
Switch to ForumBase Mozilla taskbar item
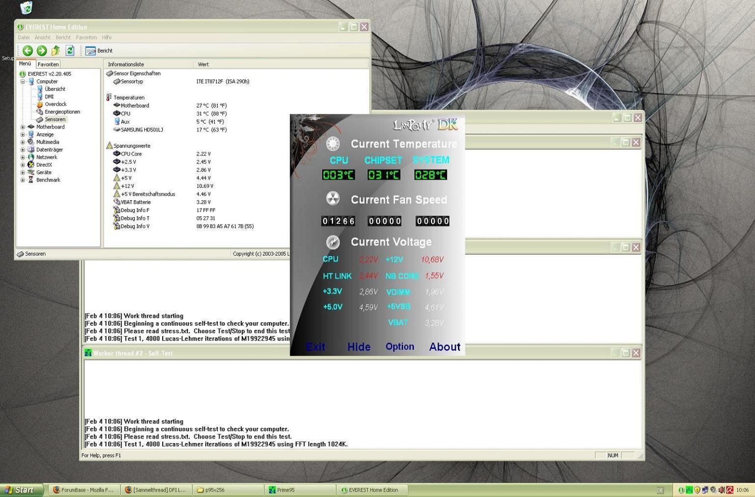coord(84,490)
